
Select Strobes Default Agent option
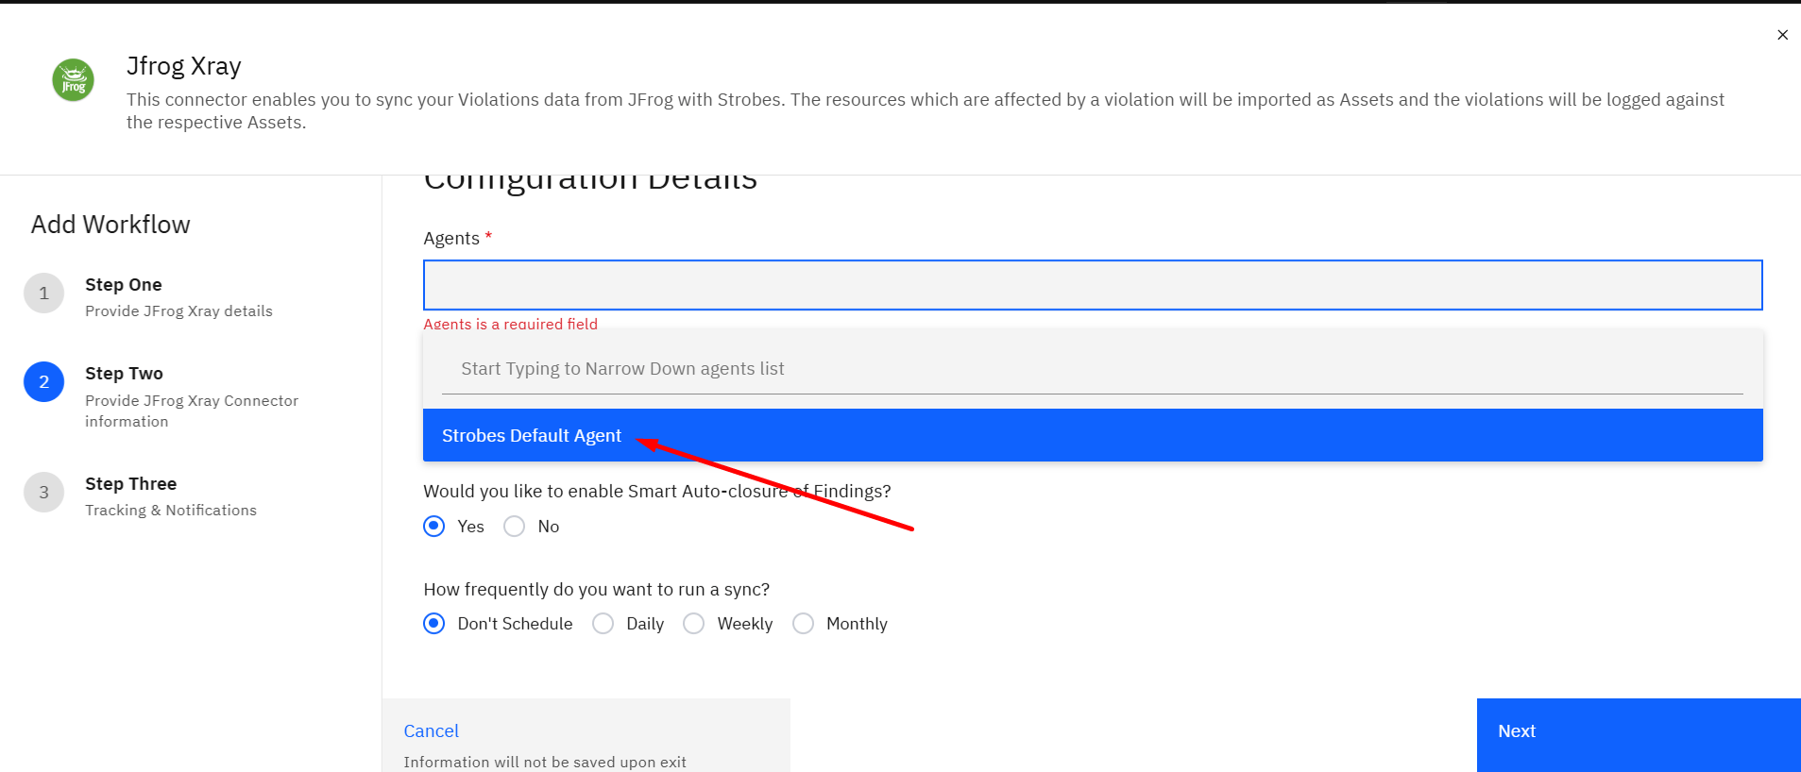[x=1093, y=435]
